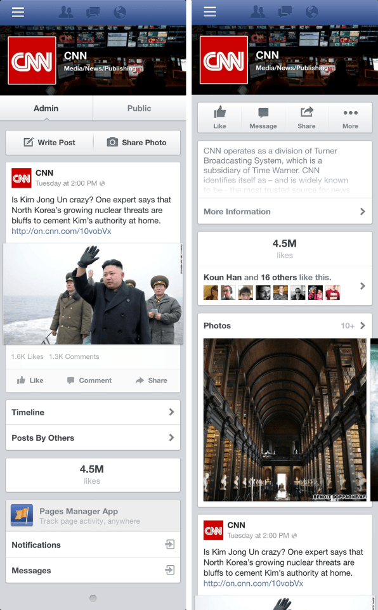Comment on the Kim Jong Un post
Screen dimensions: 378x610
89,380
